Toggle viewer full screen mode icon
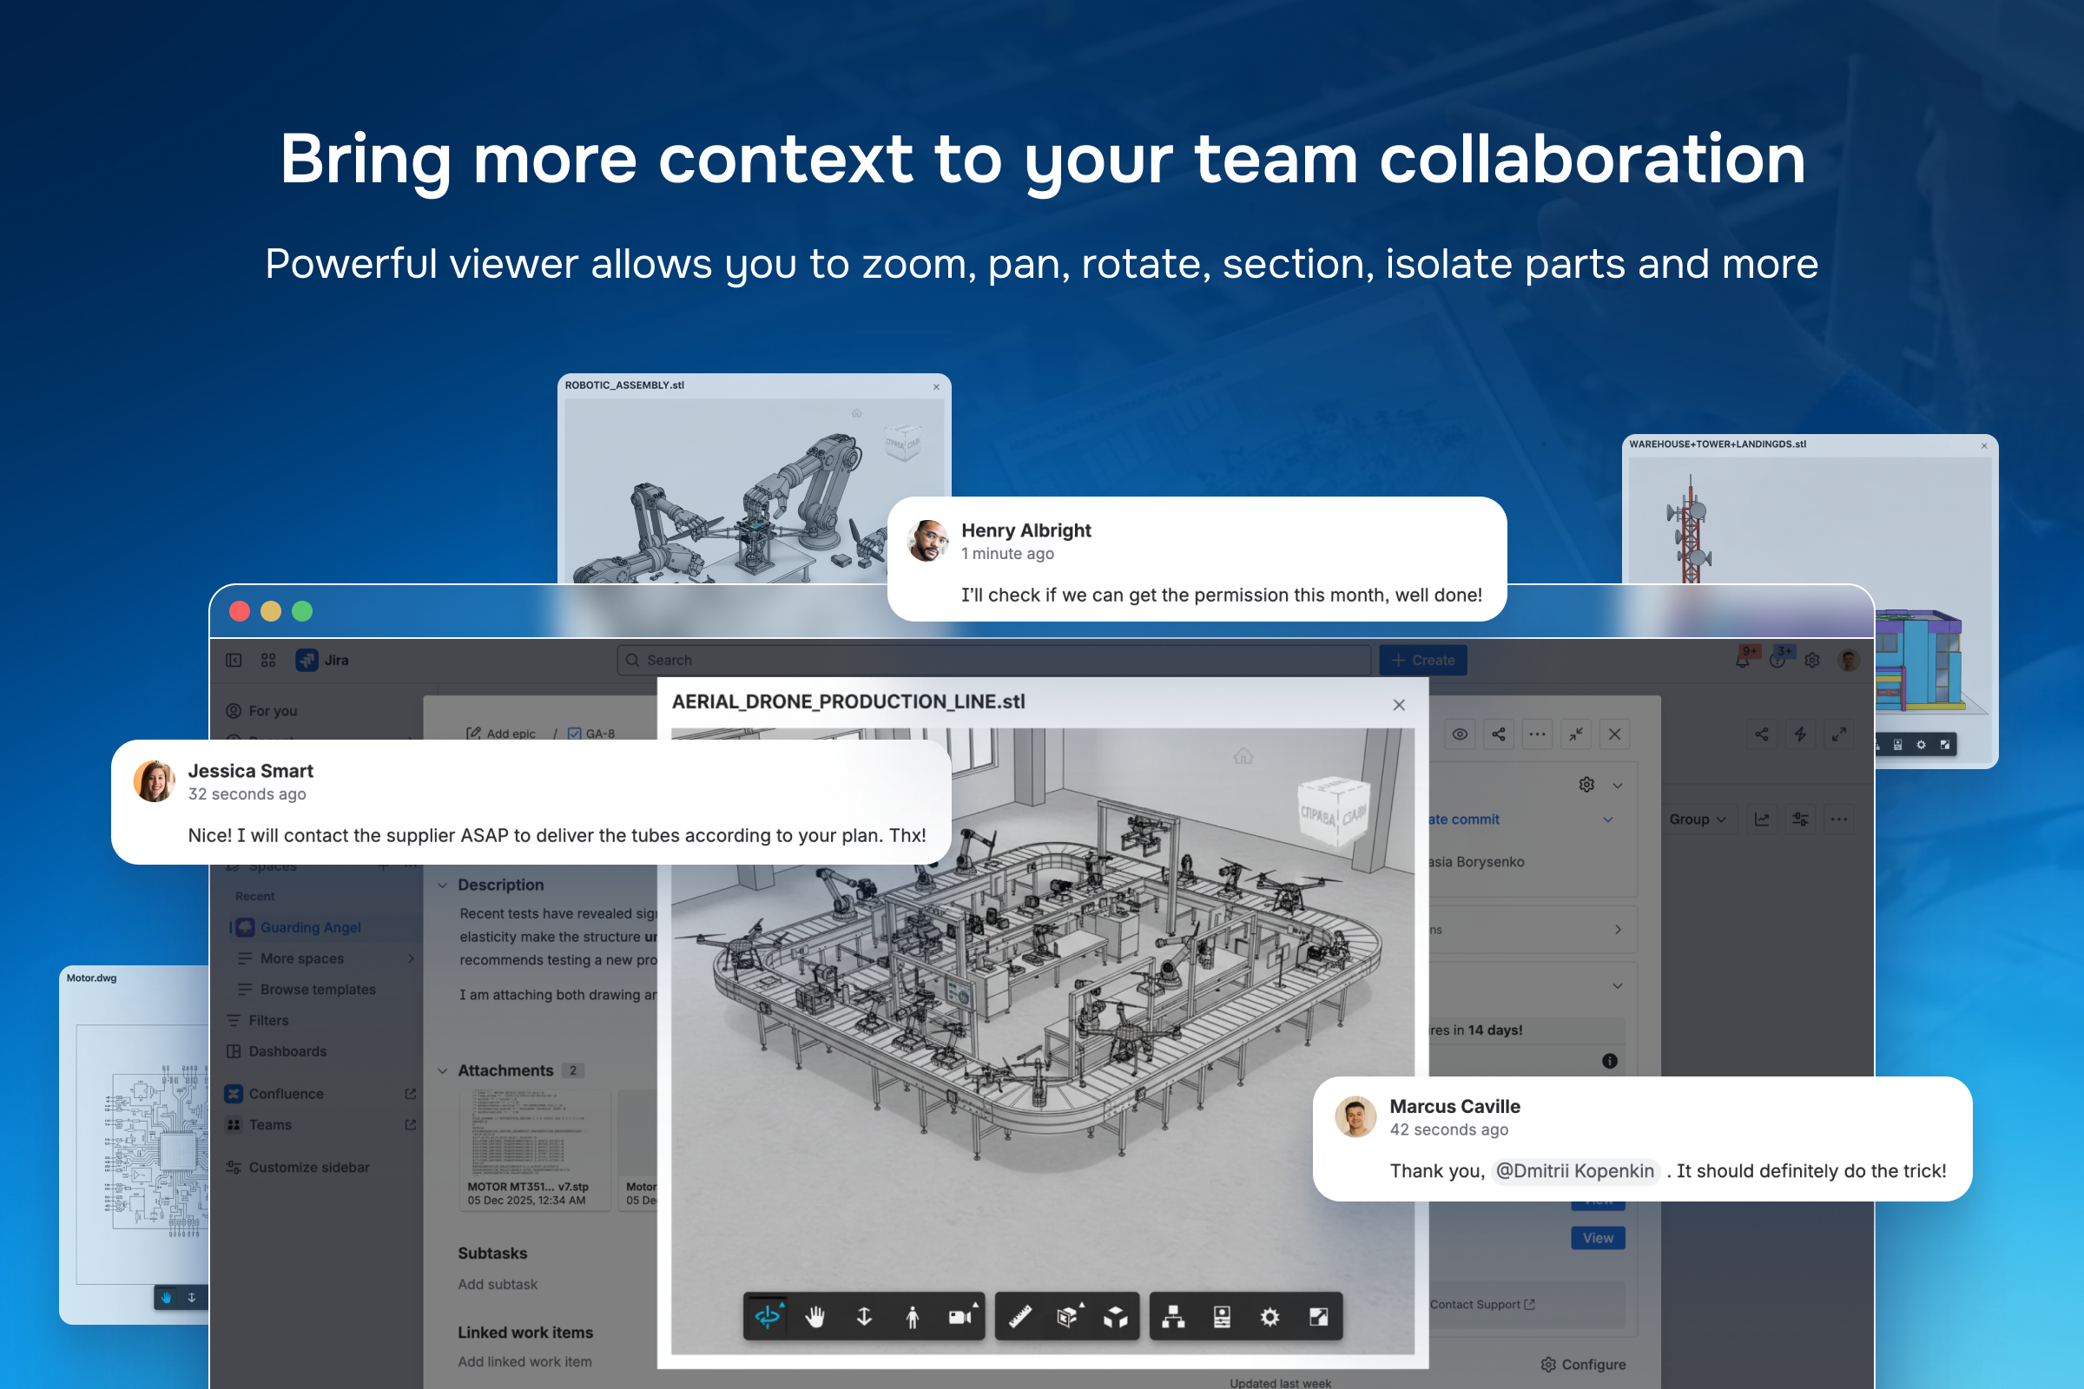Image resolution: width=2084 pixels, height=1389 pixels. point(1317,1317)
